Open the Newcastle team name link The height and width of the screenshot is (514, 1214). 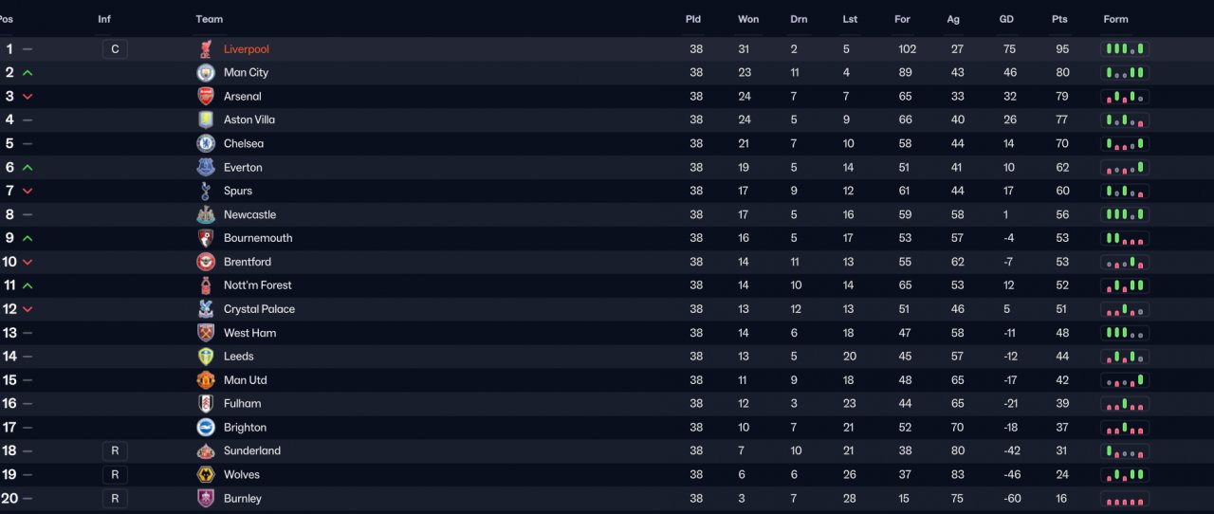[x=250, y=215]
